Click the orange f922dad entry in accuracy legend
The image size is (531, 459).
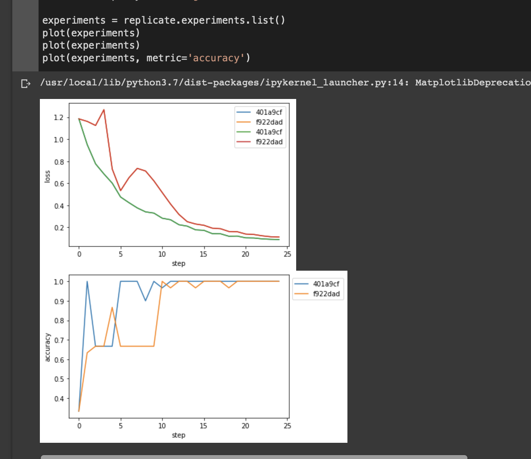(x=317, y=294)
